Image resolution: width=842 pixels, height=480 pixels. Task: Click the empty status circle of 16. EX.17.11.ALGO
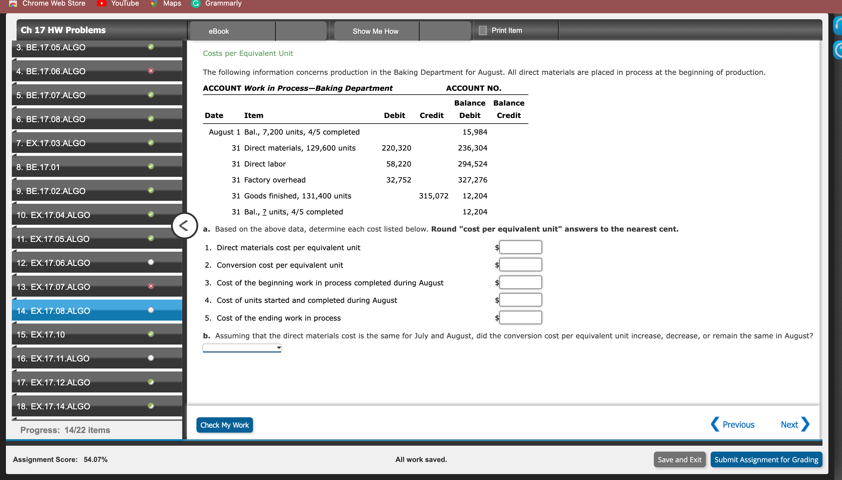coord(151,358)
